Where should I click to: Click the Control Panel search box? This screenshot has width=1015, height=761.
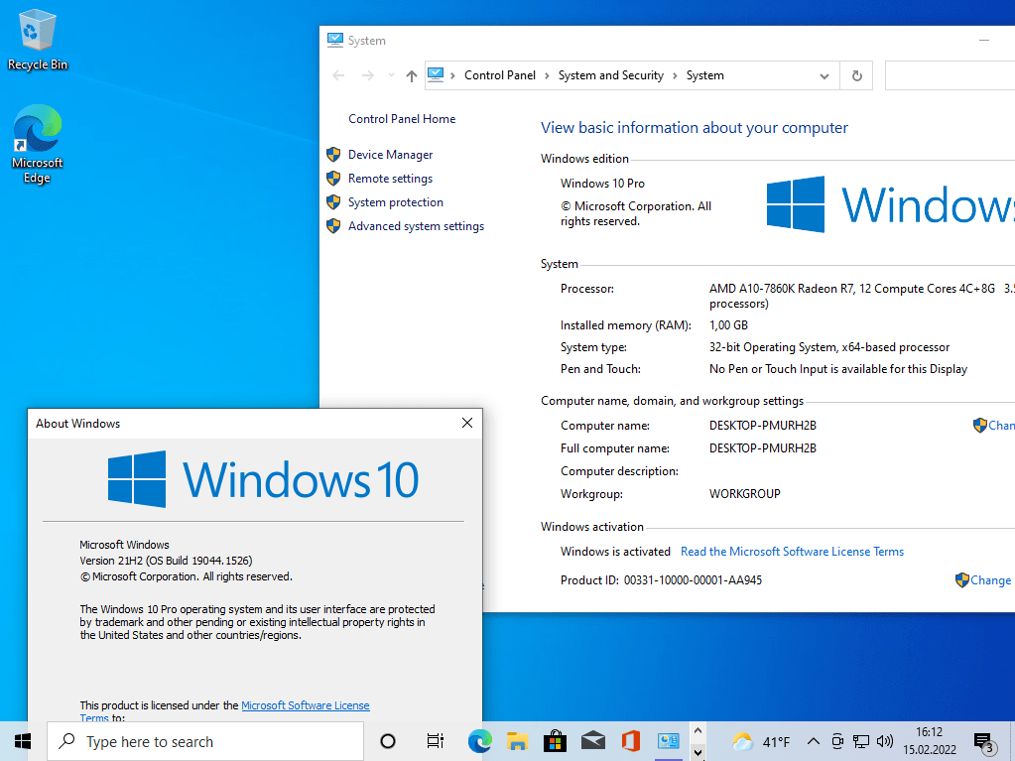pyautogui.click(x=950, y=75)
